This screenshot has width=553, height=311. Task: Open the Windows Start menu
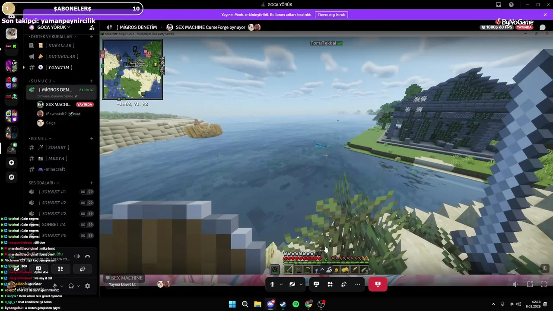(232, 304)
